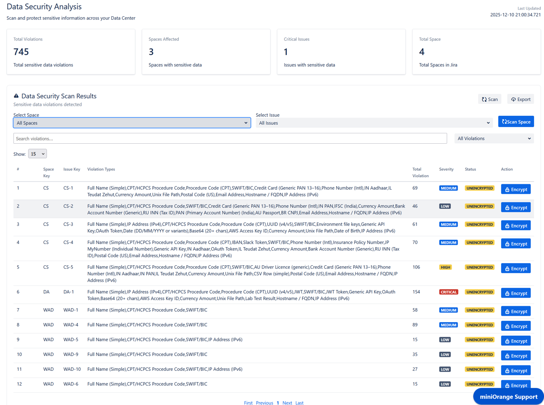Screen dimensions: 544x405
Task: Click the Export cloud button
Action: point(521,99)
